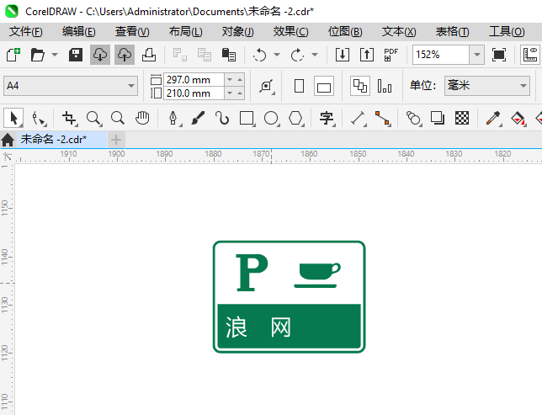This screenshot has width=542, height=415.
Task: Toggle the show rulers icon
Action: 530,55
